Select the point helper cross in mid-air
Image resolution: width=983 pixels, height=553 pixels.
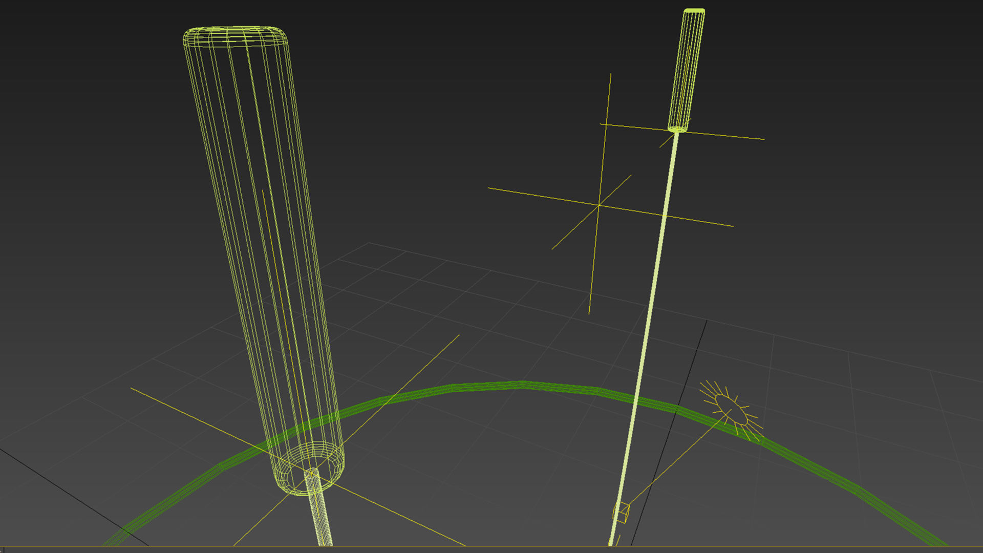point(600,205)
